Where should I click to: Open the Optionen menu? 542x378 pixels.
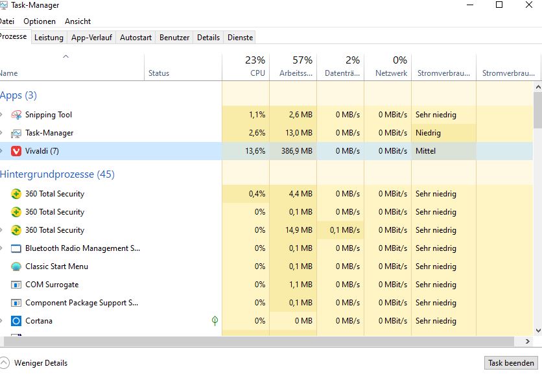(x=40, y=21)
